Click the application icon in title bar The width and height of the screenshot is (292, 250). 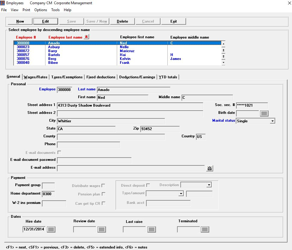[x=3, y=3]
